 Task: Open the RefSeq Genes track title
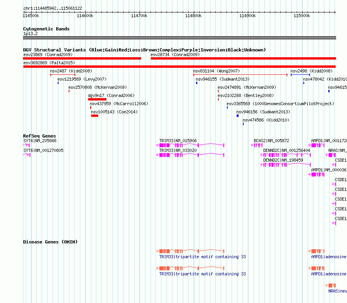(39, 136)
